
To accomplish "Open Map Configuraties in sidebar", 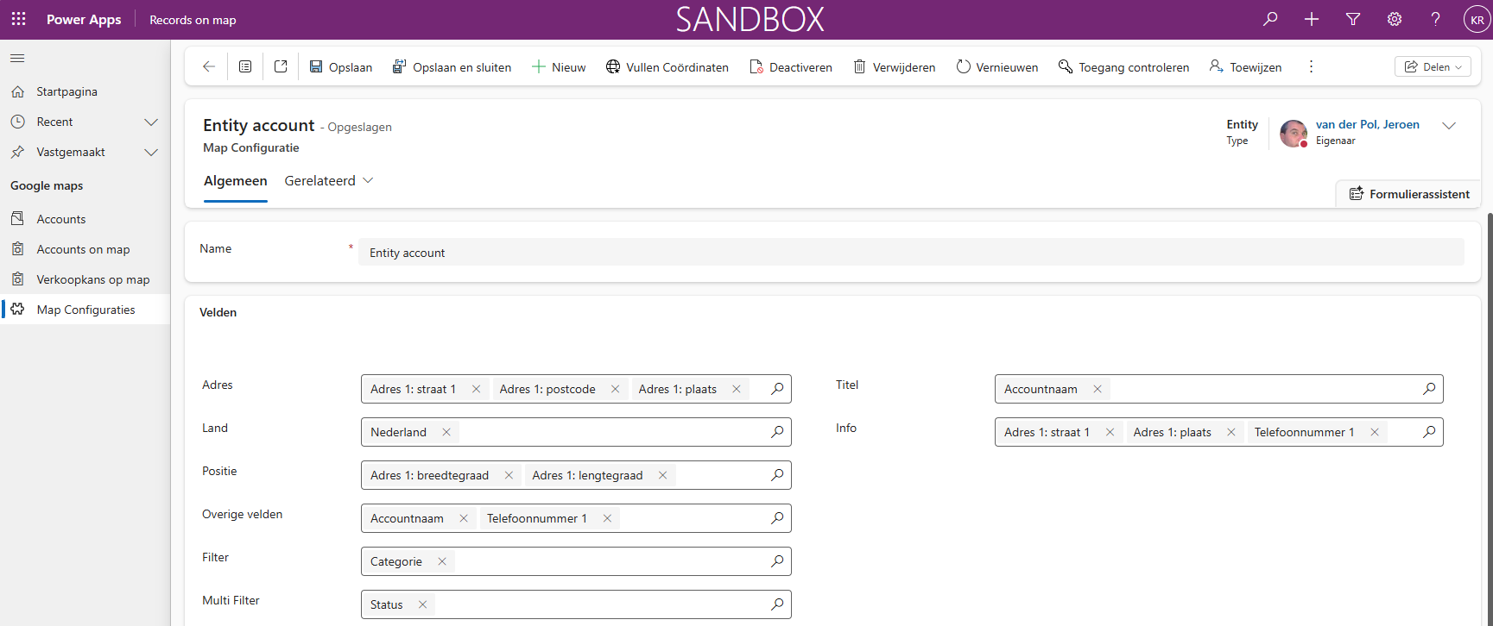I will (85, 310).
